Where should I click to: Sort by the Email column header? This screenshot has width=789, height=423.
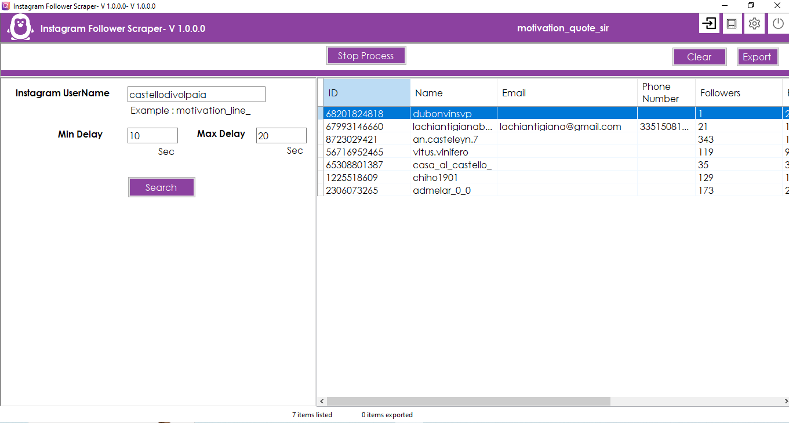pyautogui.click(x=567, y=93)
